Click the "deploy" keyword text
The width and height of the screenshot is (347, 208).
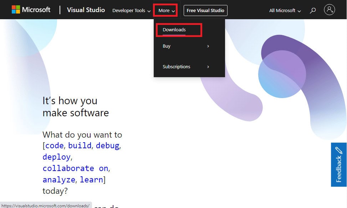pos(56,157)
